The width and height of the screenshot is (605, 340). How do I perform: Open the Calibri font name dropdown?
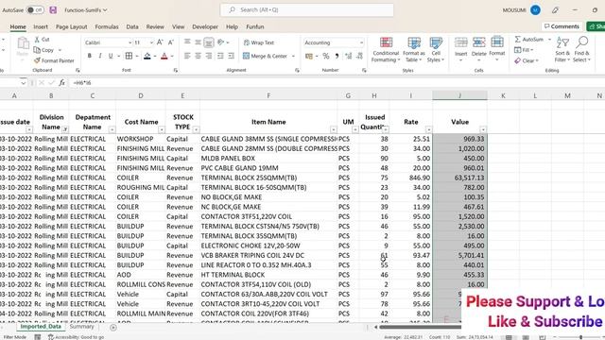[130, 42]
